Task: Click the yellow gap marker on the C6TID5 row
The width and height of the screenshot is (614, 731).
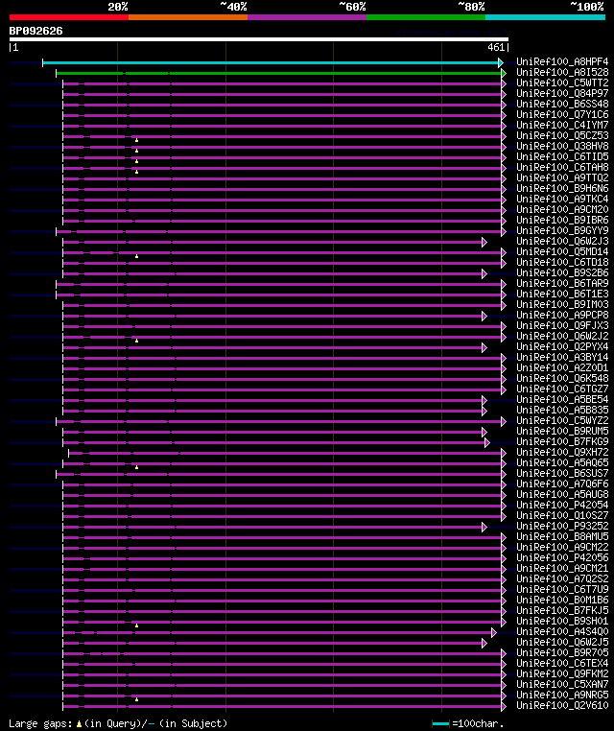Action: point(136,161)
